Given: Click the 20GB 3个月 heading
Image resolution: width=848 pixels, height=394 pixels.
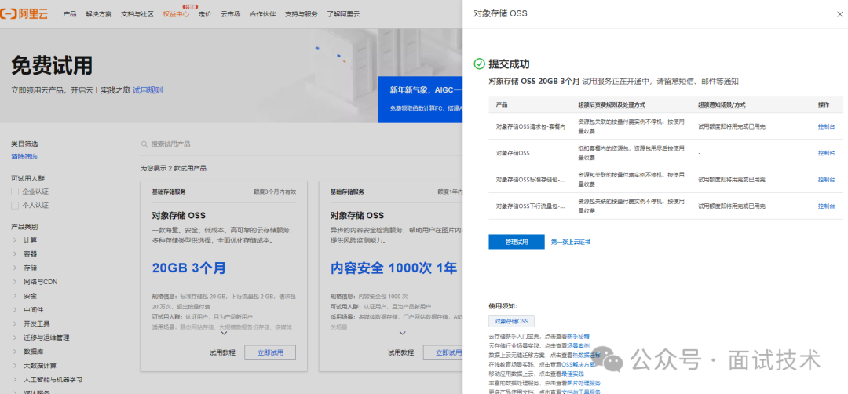Looking at the screenshot, I should pos(188,268).
